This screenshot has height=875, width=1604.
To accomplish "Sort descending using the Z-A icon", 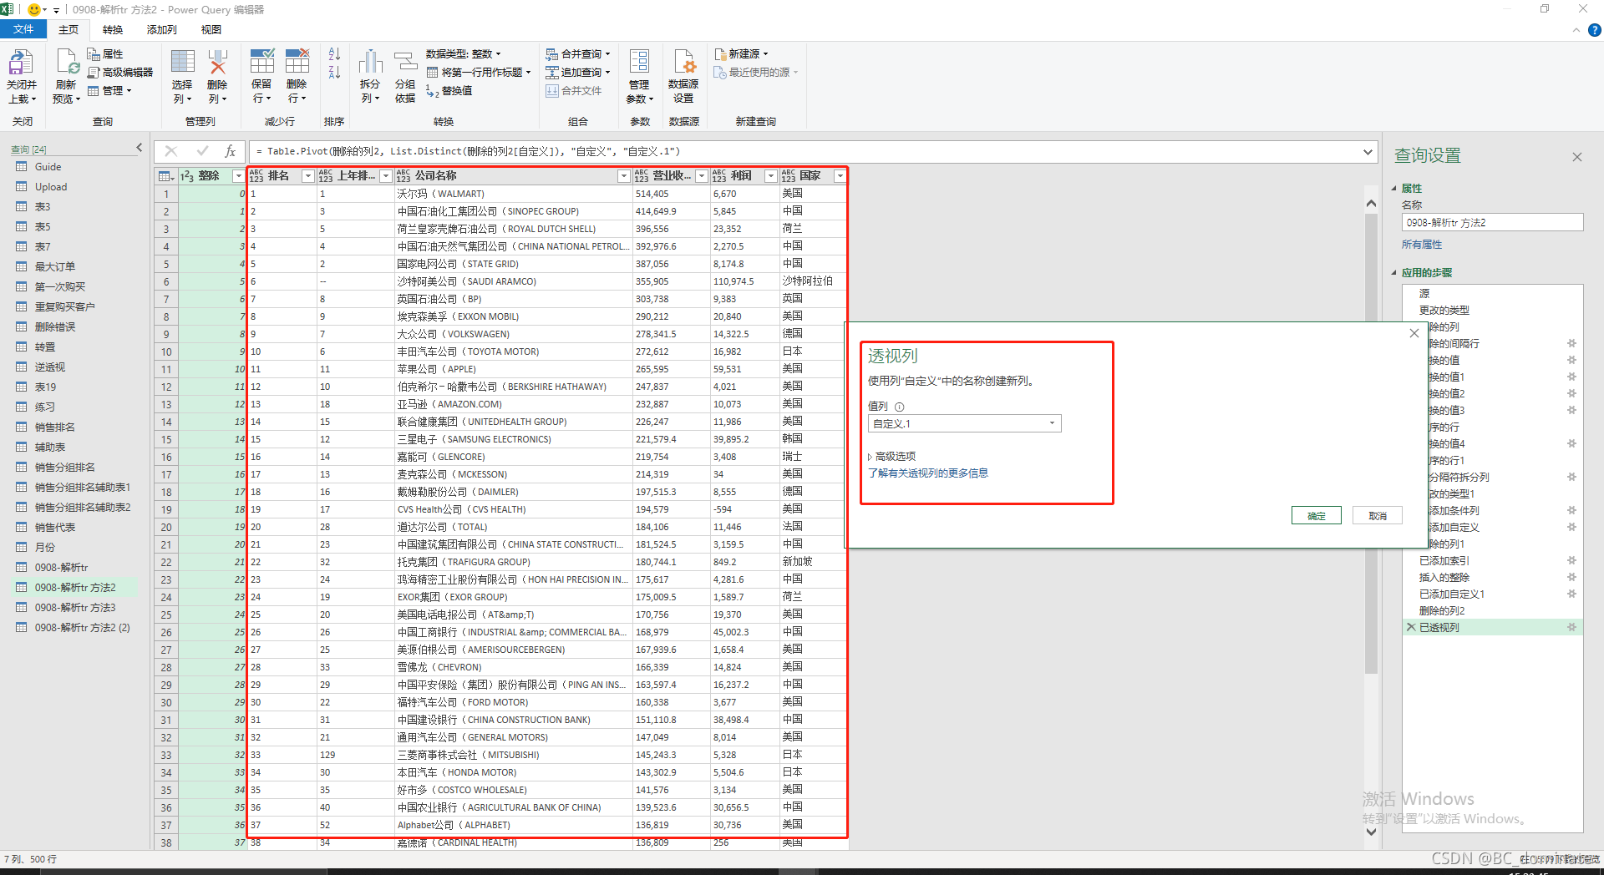I will pyautogui.click(x=334, y=72).
